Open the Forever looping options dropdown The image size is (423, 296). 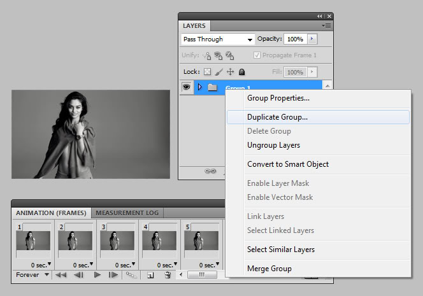pyautogui.click(x=32, y=275)
